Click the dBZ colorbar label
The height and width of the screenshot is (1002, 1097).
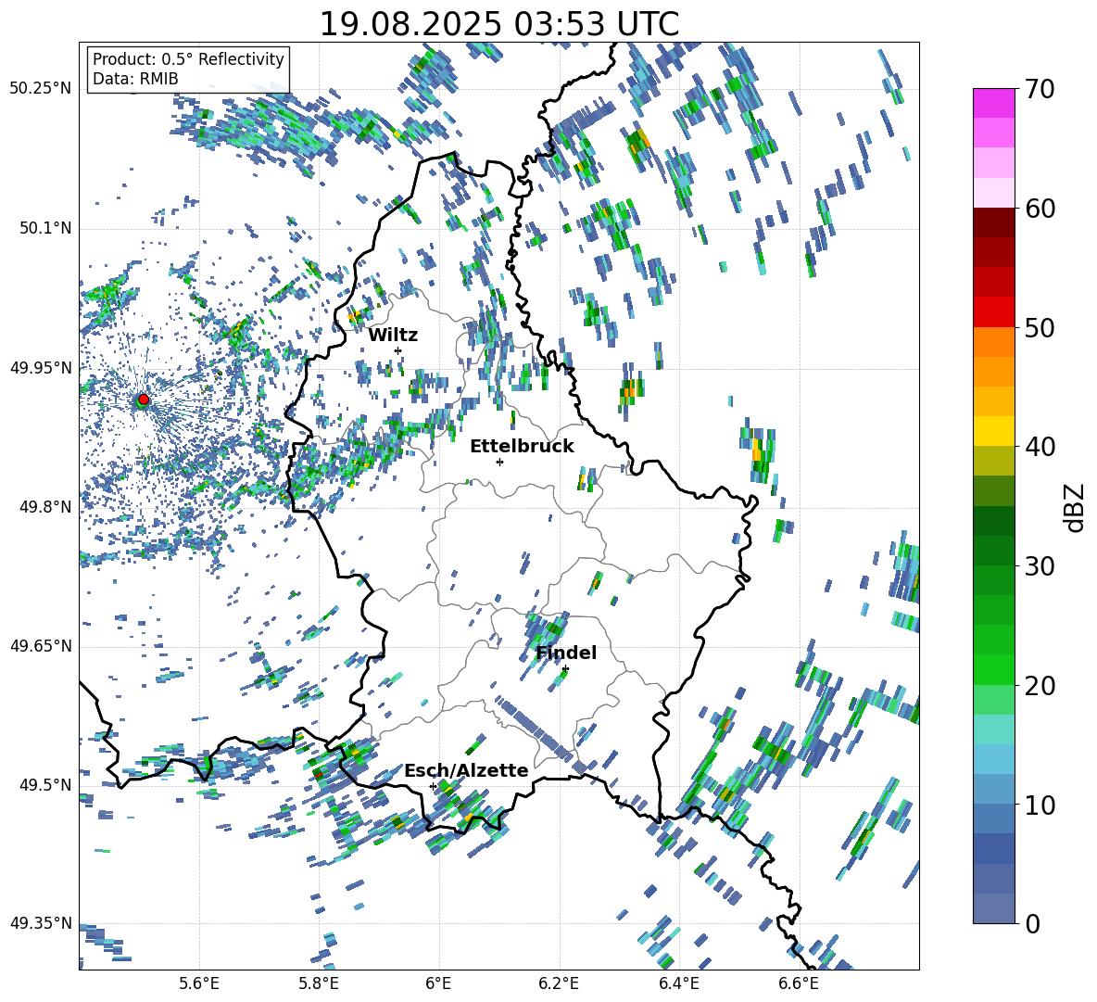pos(1075,507)
